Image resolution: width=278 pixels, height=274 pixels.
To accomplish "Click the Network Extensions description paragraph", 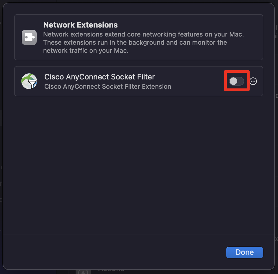I will point(143,42).
